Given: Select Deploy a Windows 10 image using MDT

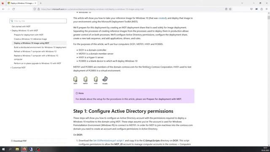Looking at the screenshot, I should (32, 43).
